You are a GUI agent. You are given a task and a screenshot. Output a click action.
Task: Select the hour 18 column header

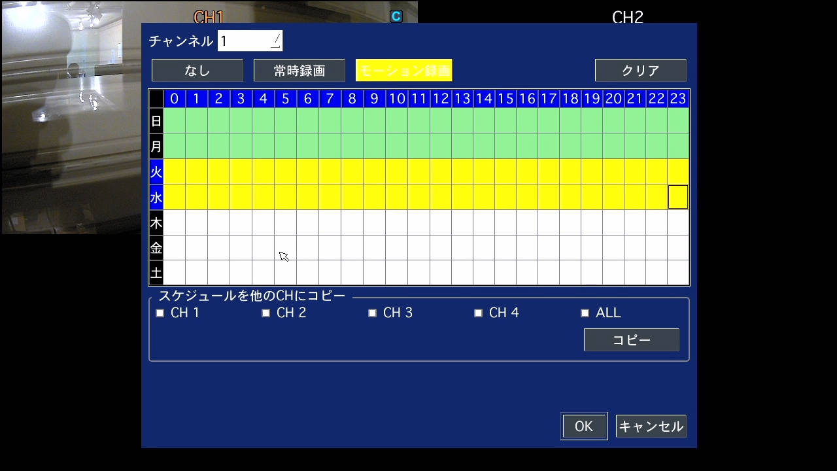click(570, 99)
